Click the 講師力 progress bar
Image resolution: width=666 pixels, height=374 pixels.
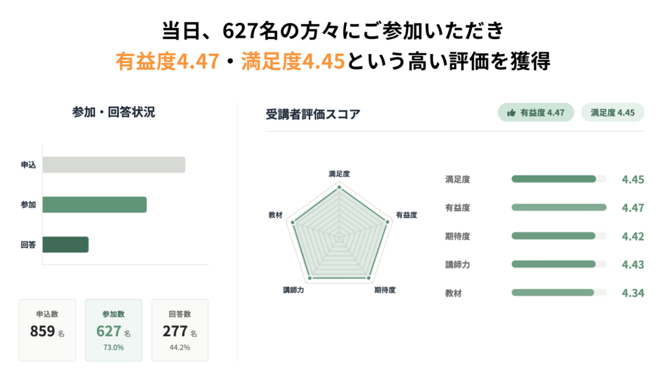pos(558,264)
